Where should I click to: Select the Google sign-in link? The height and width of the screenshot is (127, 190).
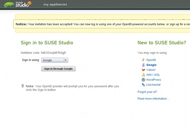(151, 65)
